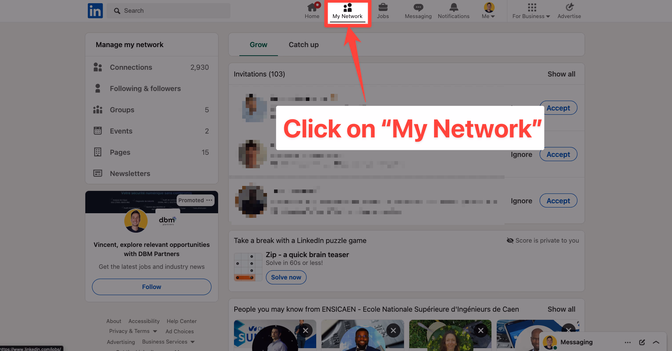672x351 pixels.
Task: Show all invitations
Action: pos(561,74)
